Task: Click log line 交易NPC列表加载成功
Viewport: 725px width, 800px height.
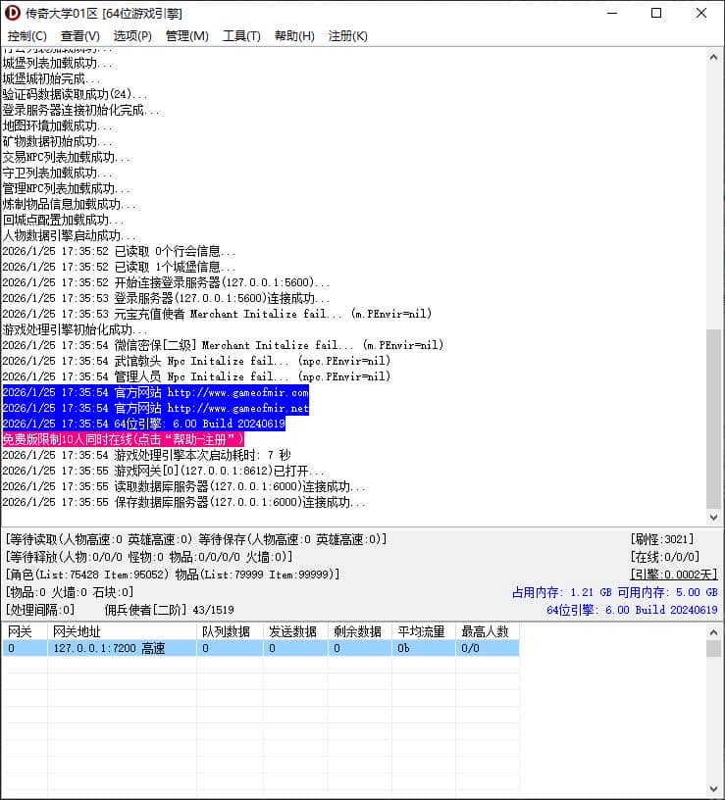Action: coord(66,157)
